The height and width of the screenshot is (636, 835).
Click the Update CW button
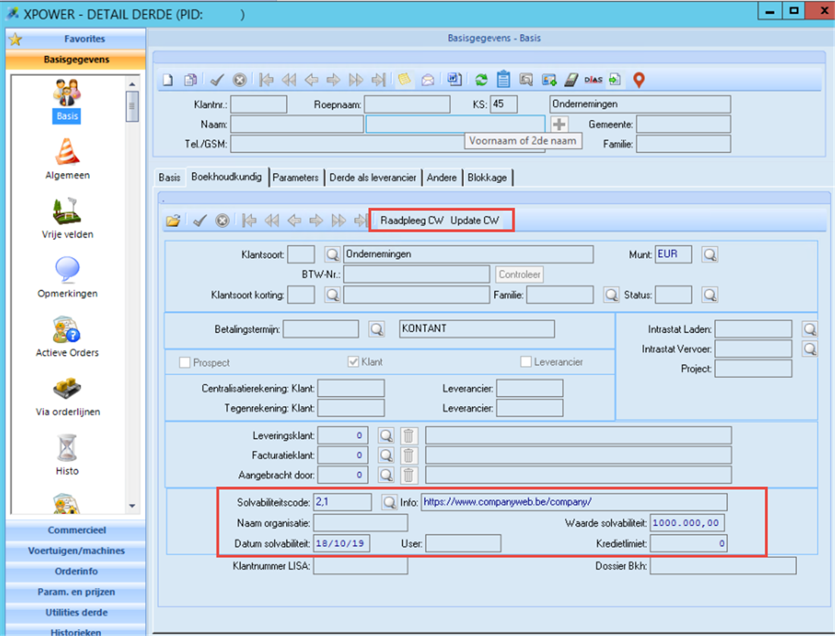click(x=474, y=221)
